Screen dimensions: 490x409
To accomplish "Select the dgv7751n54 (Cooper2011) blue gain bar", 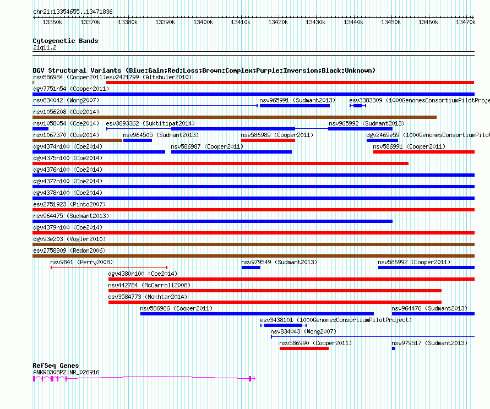I will tap(253, 94).
